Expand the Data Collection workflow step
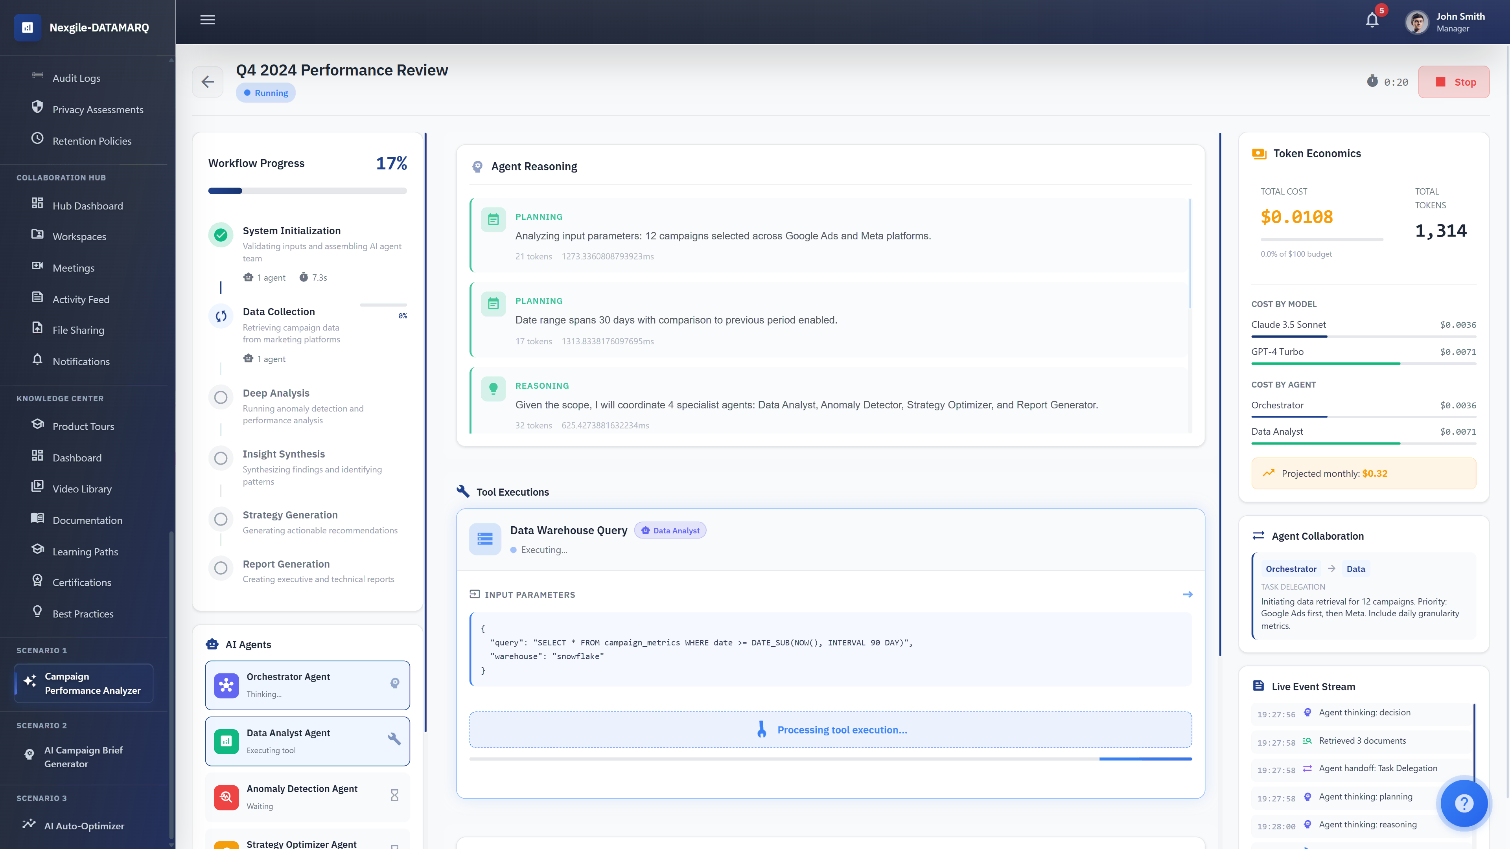The height and width of the screenshot is (849, 1510). (279, 312)
